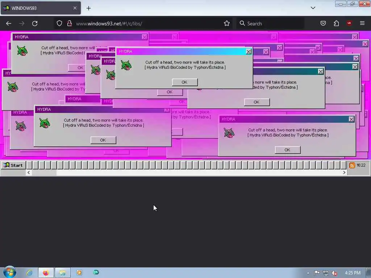The image size is (371, 278).
Task: Open the Action Center flag icon
Action: coord(317,273)
